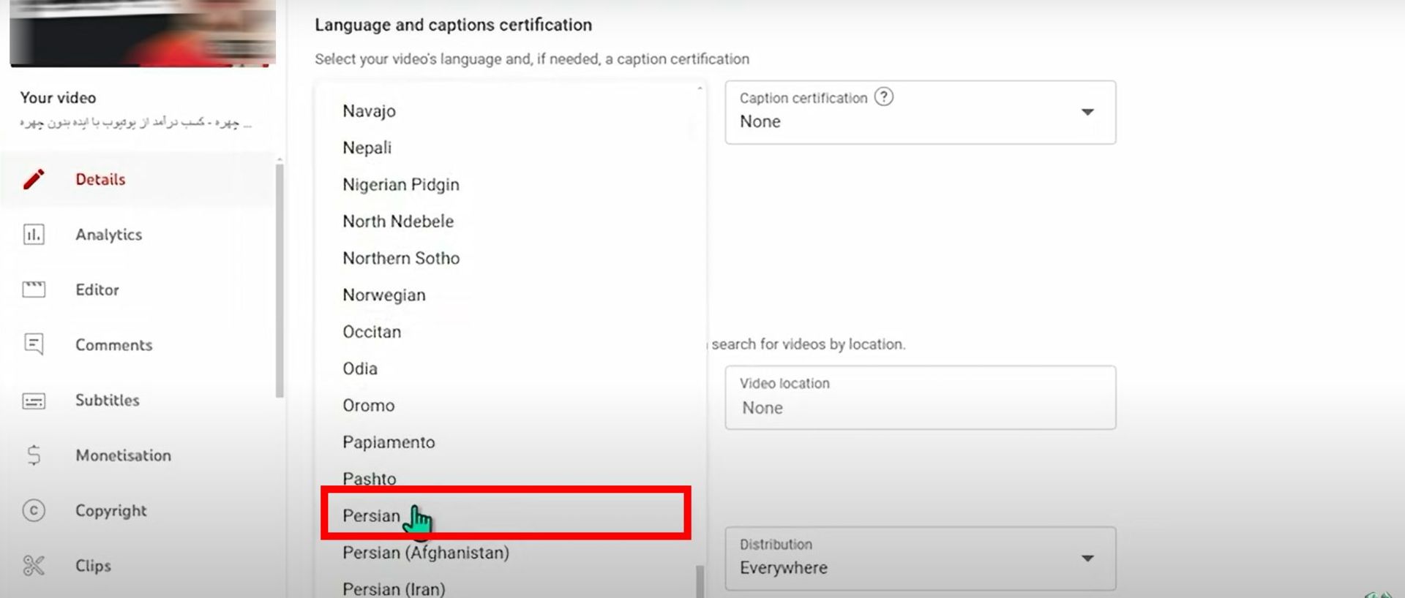Open the Distribution dropdown arrow
This screenshot has width=1405, height=598.
(1087, 559)
